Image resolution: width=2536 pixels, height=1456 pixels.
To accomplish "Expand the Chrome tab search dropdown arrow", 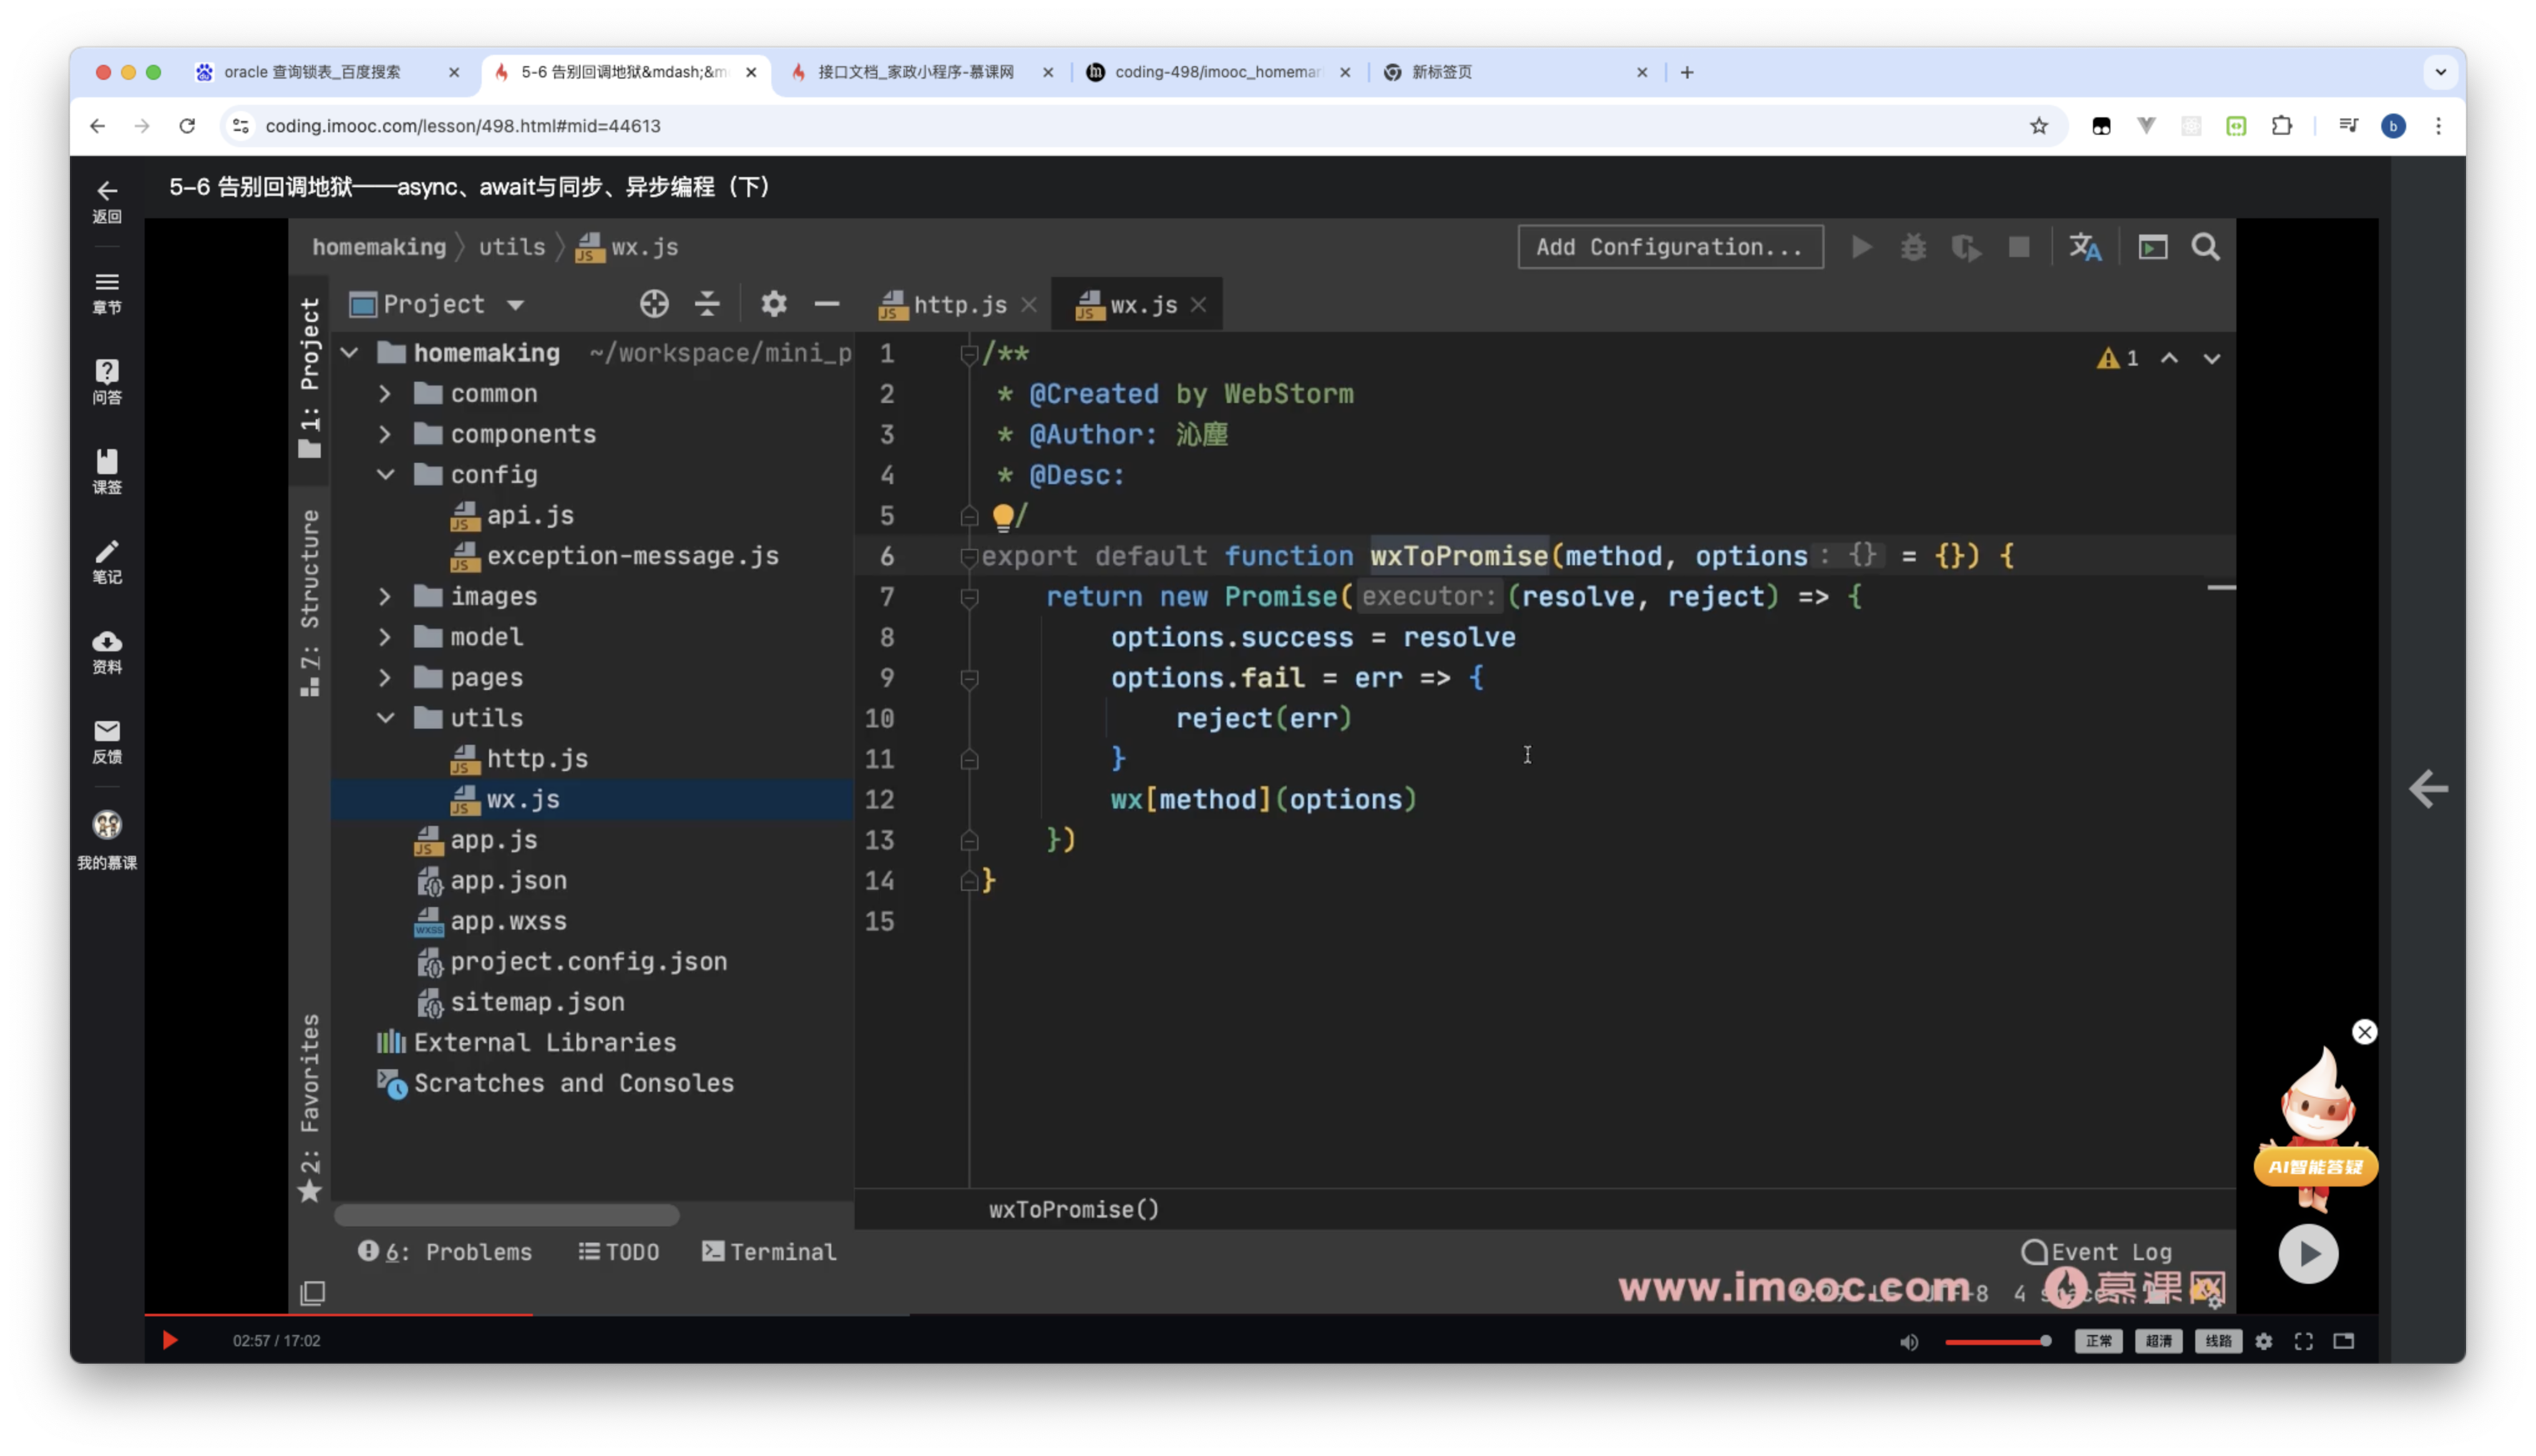I will click(2440, 72).
